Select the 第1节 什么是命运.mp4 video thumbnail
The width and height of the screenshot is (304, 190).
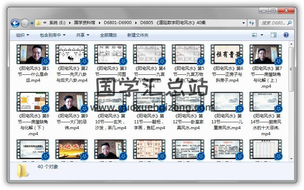click(x=33, y=54)
